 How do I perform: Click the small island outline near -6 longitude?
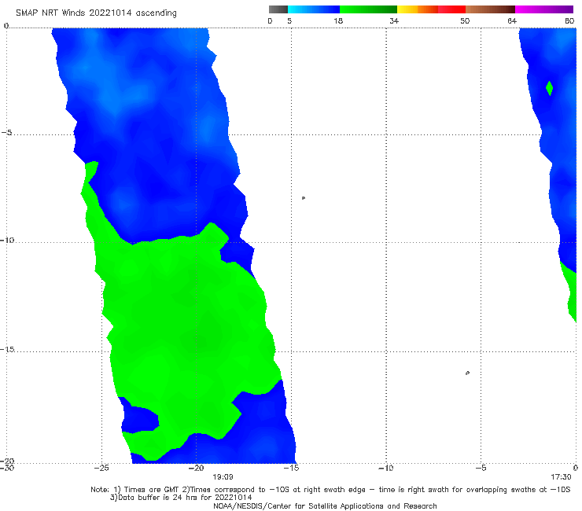[x=467, y=373]
